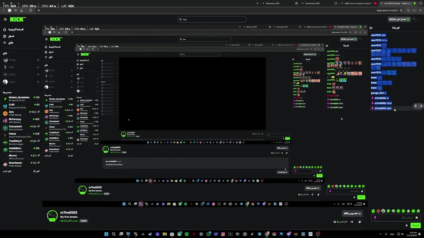
Task: Open Xbox app from the taskbar
Action: click(180, 234)
